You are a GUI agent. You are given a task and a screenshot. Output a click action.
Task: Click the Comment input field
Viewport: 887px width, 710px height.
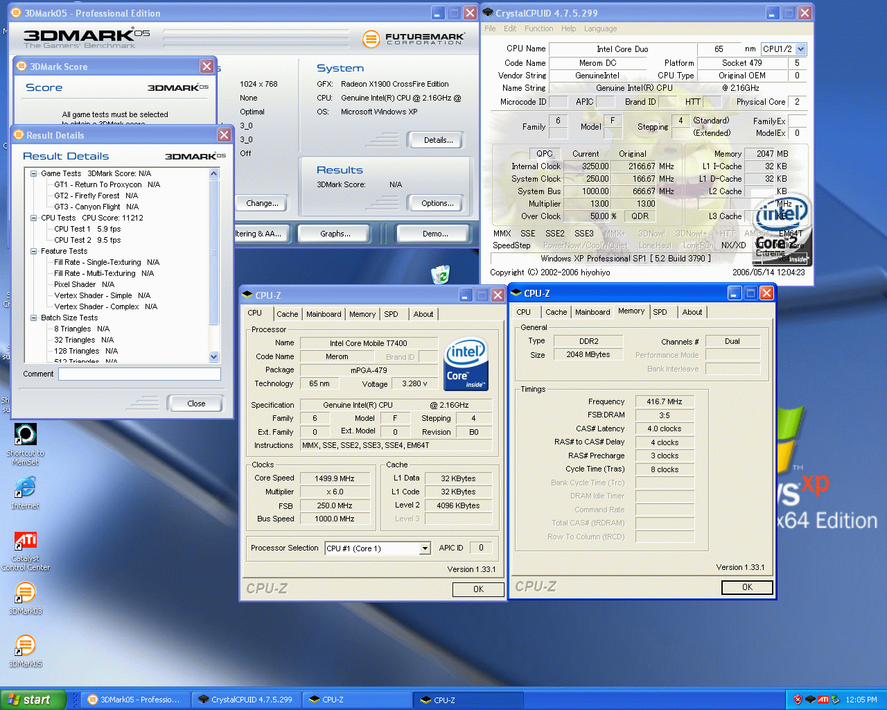click(x=139, y=374)
